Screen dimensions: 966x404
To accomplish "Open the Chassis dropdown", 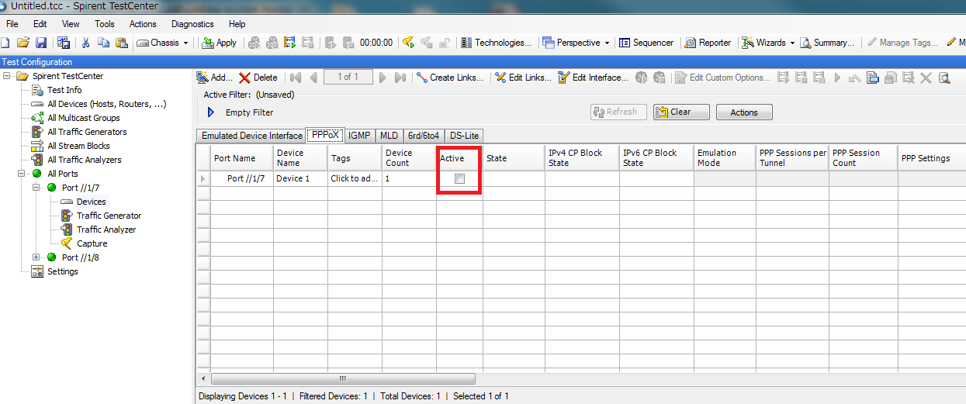I will (x=163, y=43).
